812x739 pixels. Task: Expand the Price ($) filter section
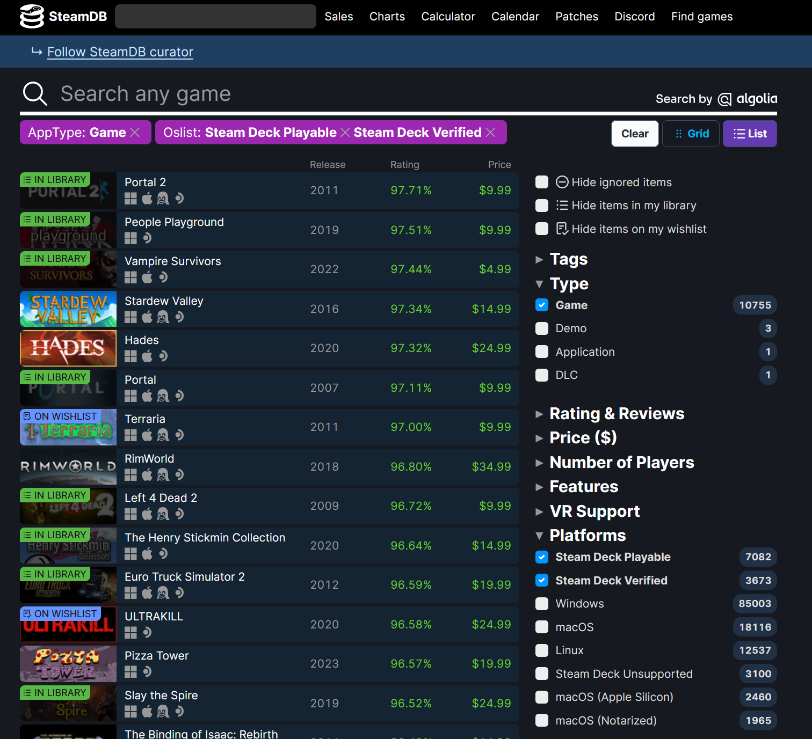point(576,438)
